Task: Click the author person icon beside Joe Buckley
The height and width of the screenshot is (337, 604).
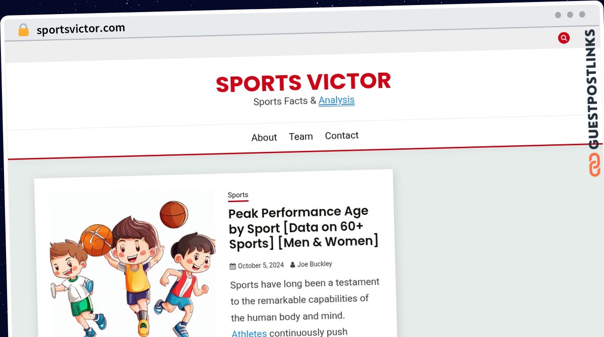Action: click(293, 265)
